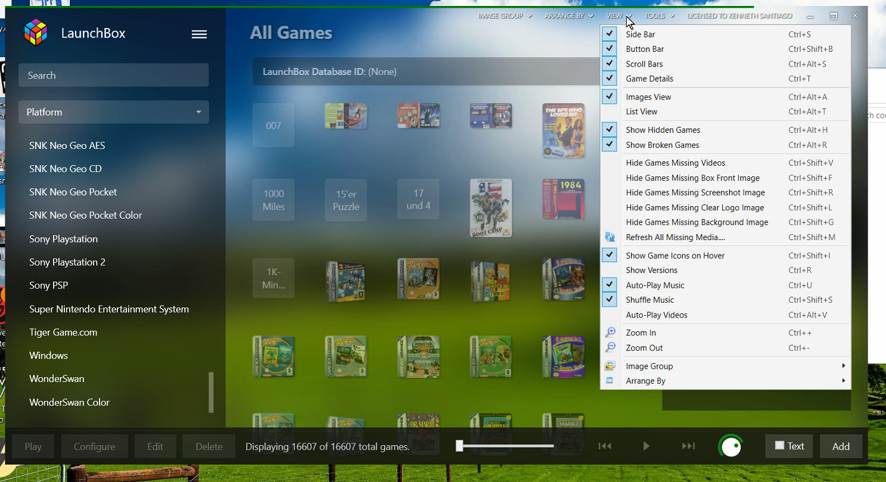
Task: Expand Arrange By submenu in View menu
Action: [x=726, y=381]
